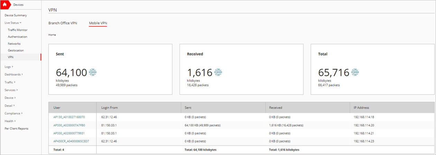Click the WatchGuard flame logo icon
436x155 pixels.
point(5,4)
